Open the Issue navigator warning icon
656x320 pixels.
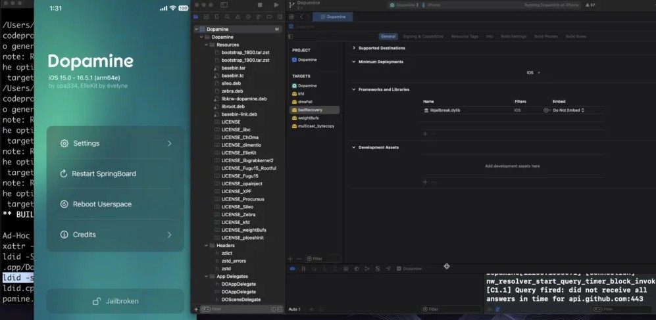pyautogui.click(x=238, y=17)
